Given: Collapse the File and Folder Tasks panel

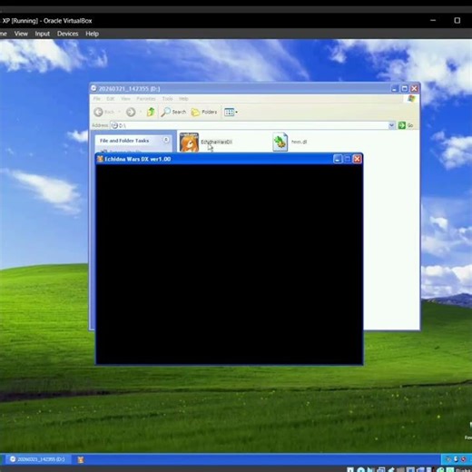Looking at the screenshot, I should point(166,140).
